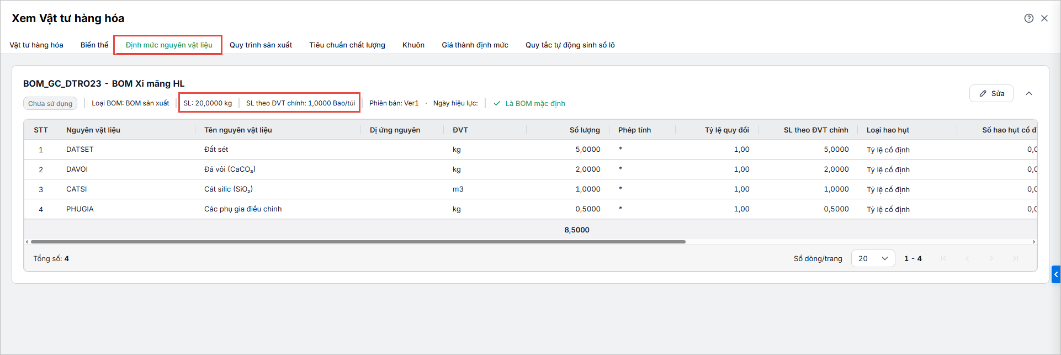
Task: Click the 5,0000 quantity of DATSET row
Action: tap(588, 150)
